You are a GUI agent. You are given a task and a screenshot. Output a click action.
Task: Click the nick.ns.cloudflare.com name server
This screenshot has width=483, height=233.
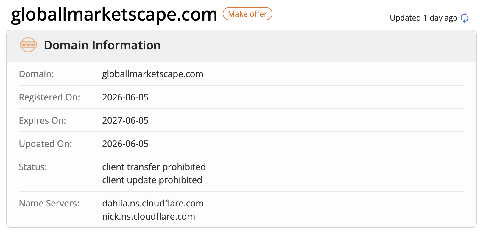149,217
